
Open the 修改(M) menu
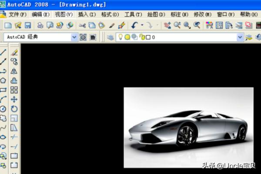click(203, 15)
